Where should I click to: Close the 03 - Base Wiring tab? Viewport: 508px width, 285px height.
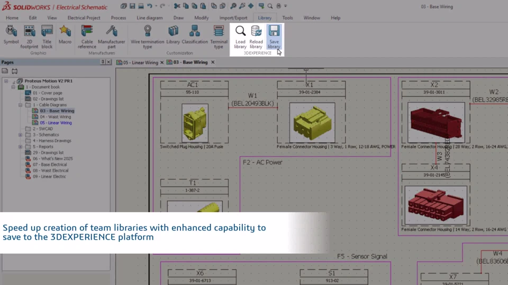[x=213, y=62]
